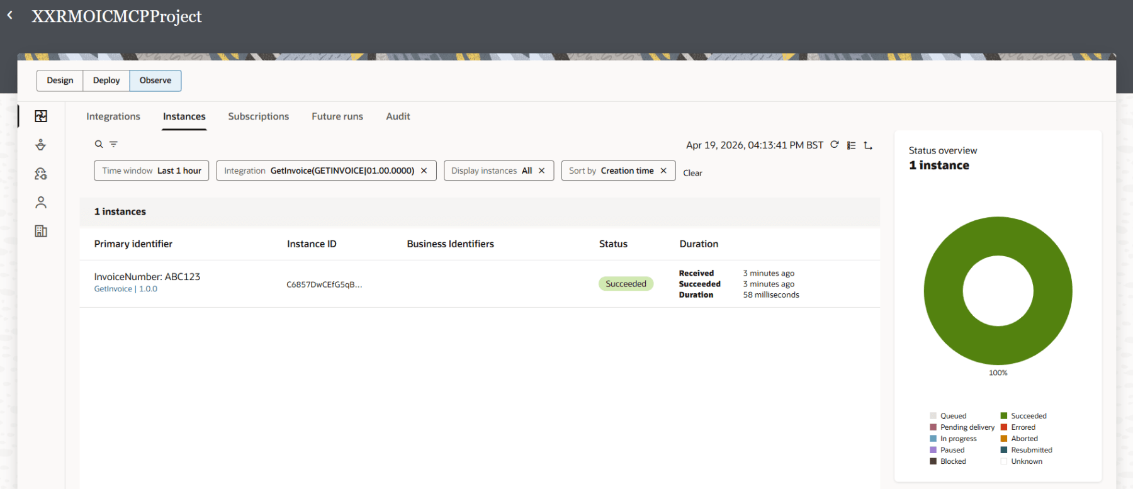Screen dimensions: 1133x489
Task: Click the back arrow beside project title
Action: 10,15
